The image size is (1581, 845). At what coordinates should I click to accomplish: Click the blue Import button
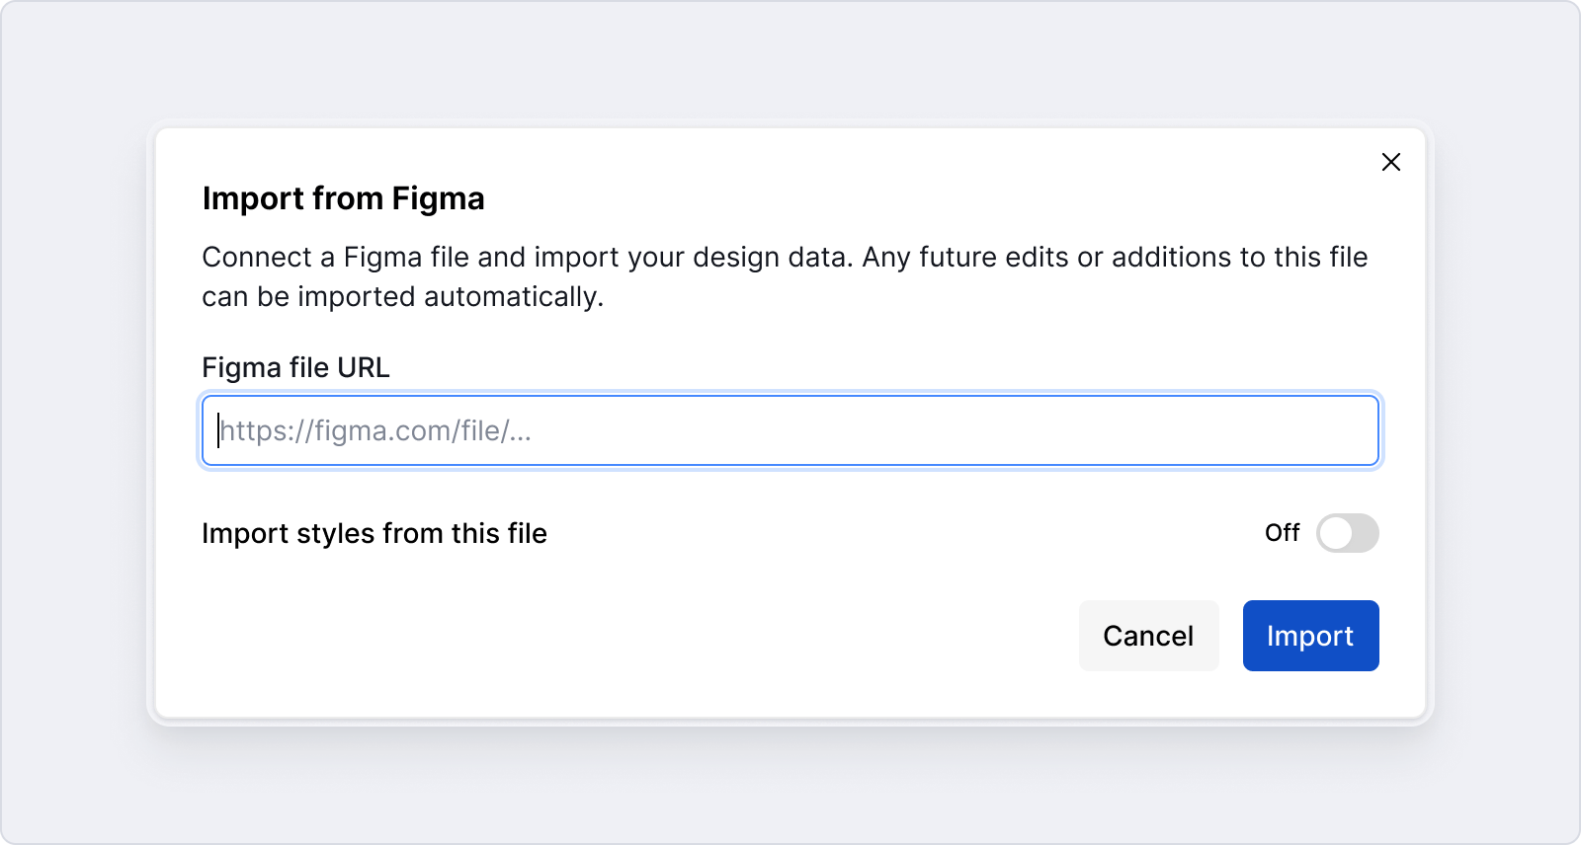[1310, 636]
